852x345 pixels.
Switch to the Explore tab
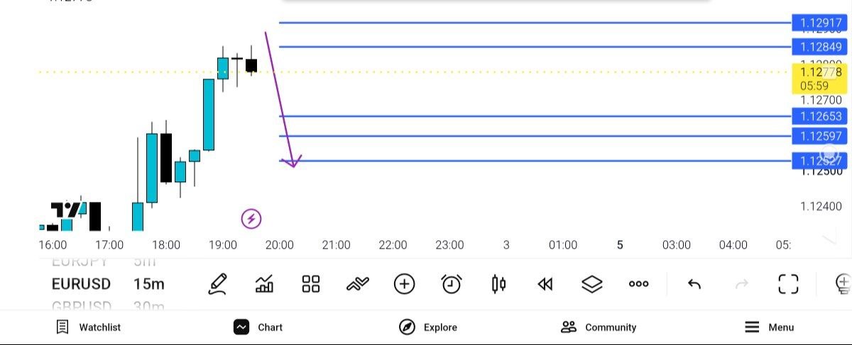tap(428, 327)
